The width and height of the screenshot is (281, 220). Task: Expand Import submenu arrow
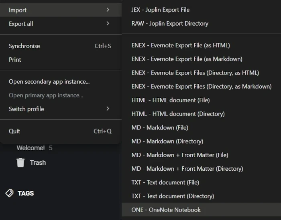(x=108, y=10)
